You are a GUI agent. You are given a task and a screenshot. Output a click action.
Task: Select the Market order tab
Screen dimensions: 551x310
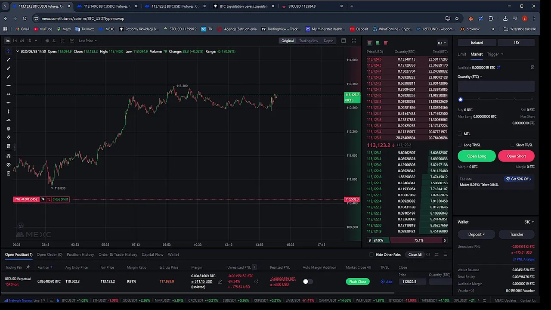click(477, 54)
